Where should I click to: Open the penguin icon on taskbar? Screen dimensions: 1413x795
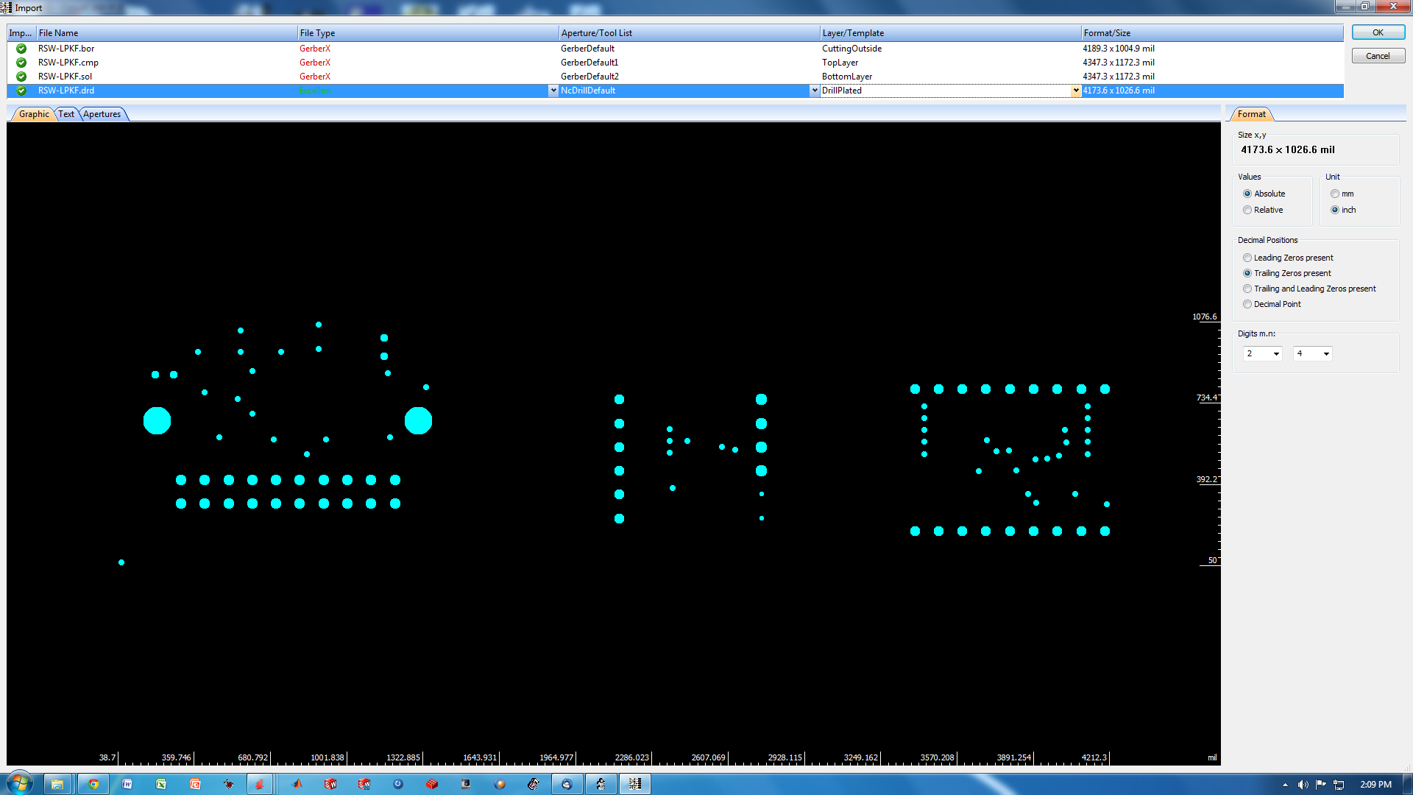[x=601, y=784]
